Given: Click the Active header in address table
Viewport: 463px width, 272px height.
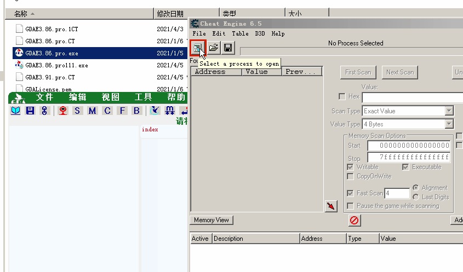Looking at the screenshot, I should [201, 239].
